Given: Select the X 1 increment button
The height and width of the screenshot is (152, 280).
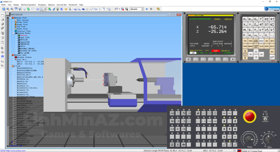Looking at the screenshot, I should pyautogui.click(x=198, y=121).
